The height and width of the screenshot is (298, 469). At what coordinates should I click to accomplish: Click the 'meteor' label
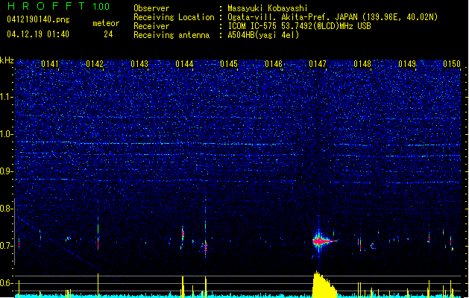tap(106, 23)
